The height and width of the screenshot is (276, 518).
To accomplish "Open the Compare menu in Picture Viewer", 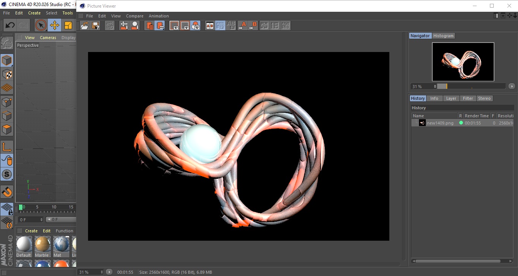I will coord(134,16).
